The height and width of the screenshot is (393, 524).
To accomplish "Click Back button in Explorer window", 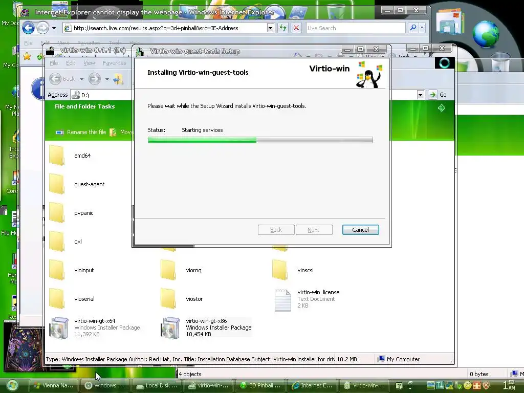I will (62, 79).
